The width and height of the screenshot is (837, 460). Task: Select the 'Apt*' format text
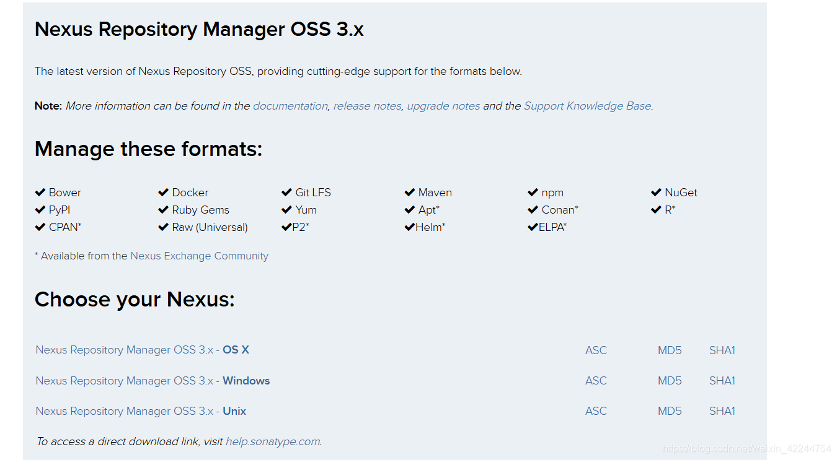click(429, 210)
